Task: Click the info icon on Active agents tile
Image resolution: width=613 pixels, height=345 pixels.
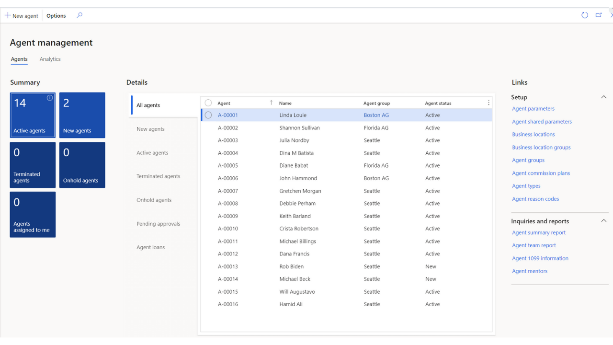Action: [x=50, y=98]
